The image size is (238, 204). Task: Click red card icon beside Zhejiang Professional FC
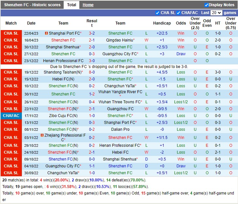(42, 135)
